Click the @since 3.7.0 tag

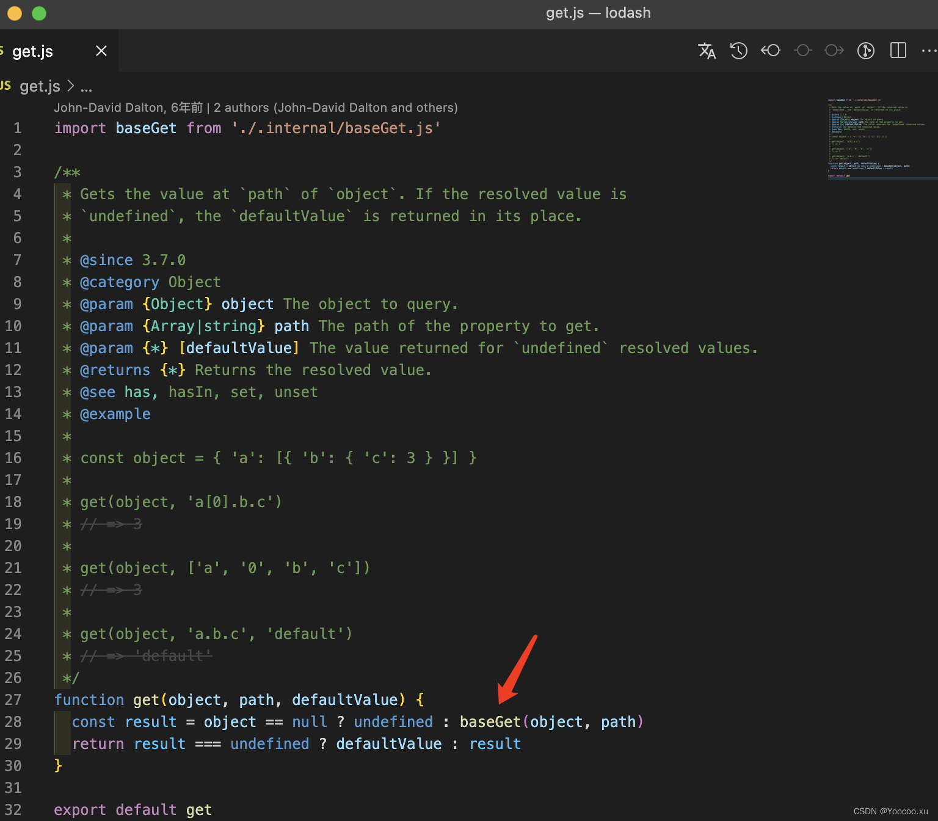133,260
